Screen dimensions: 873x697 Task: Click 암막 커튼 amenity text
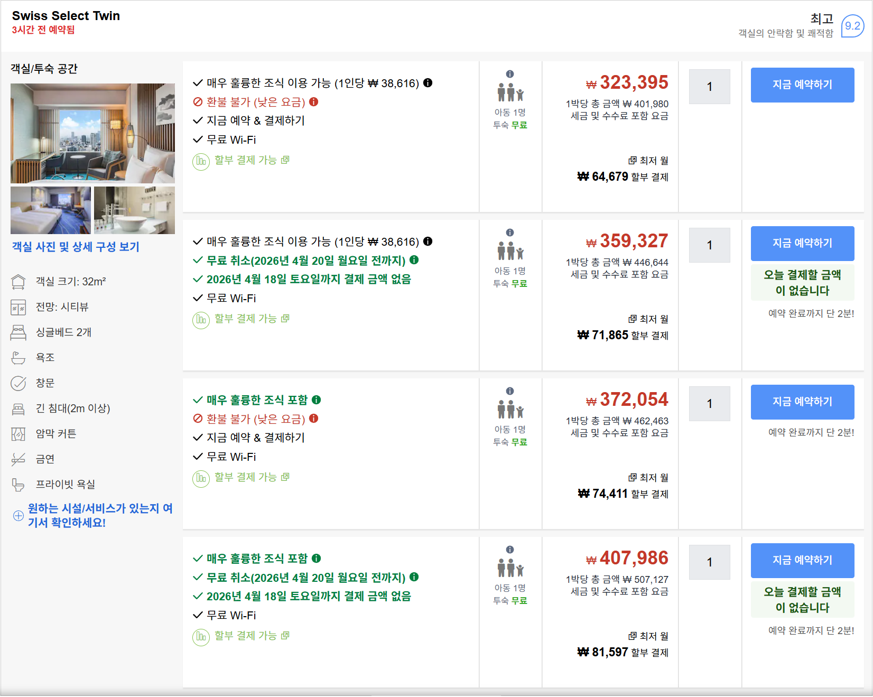(x=56, y=434)
